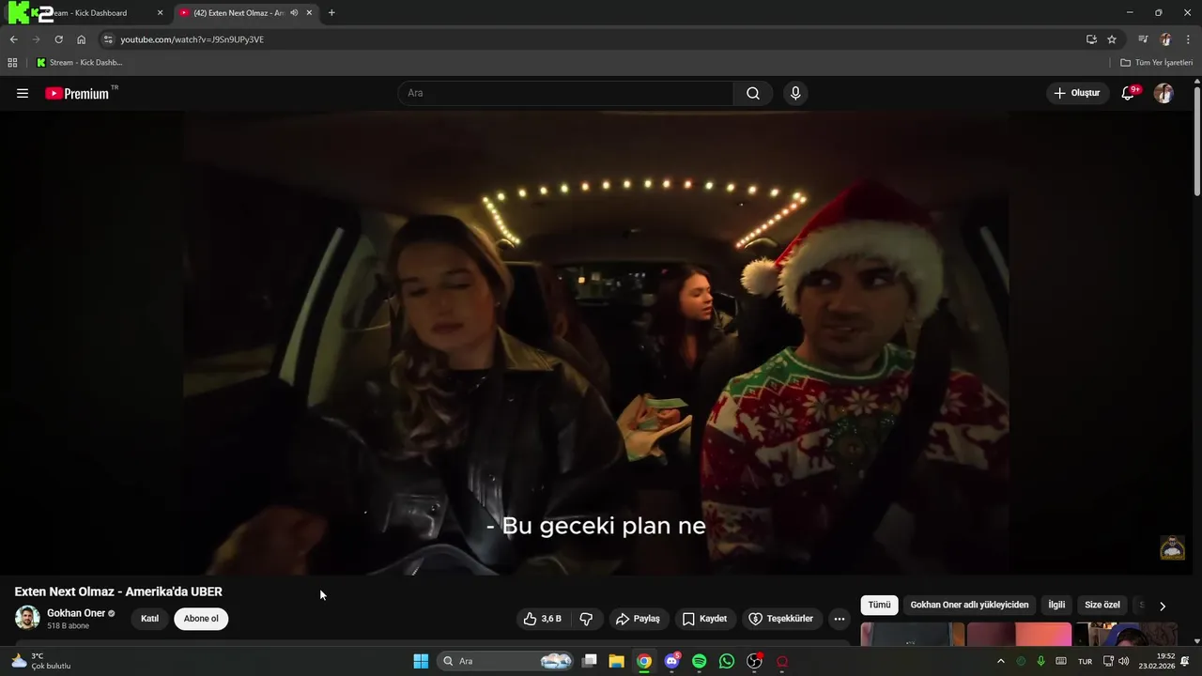
Task: Open Tüm Yer İşaretleri bookmarks folder
Action: coord(1156,62)
